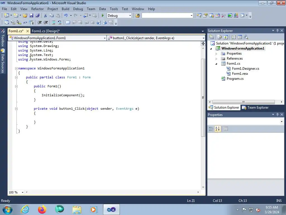Select Form1.resx in Solution Explorer
Viewport: 286px width, 215px height.
[240, 74]
